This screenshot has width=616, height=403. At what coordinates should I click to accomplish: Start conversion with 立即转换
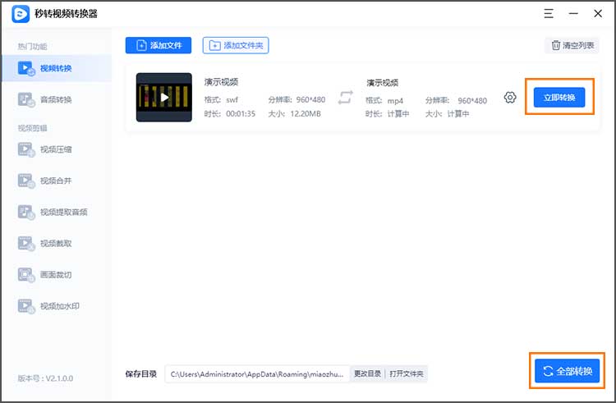tap(559, 98)
